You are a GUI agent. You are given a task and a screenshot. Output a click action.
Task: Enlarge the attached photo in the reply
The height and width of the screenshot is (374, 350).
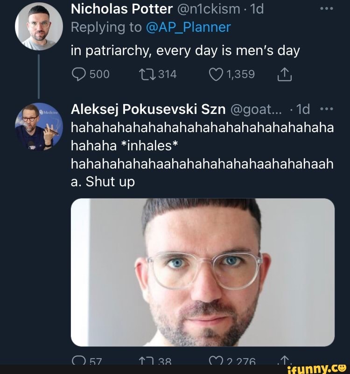tap(203, 272)
